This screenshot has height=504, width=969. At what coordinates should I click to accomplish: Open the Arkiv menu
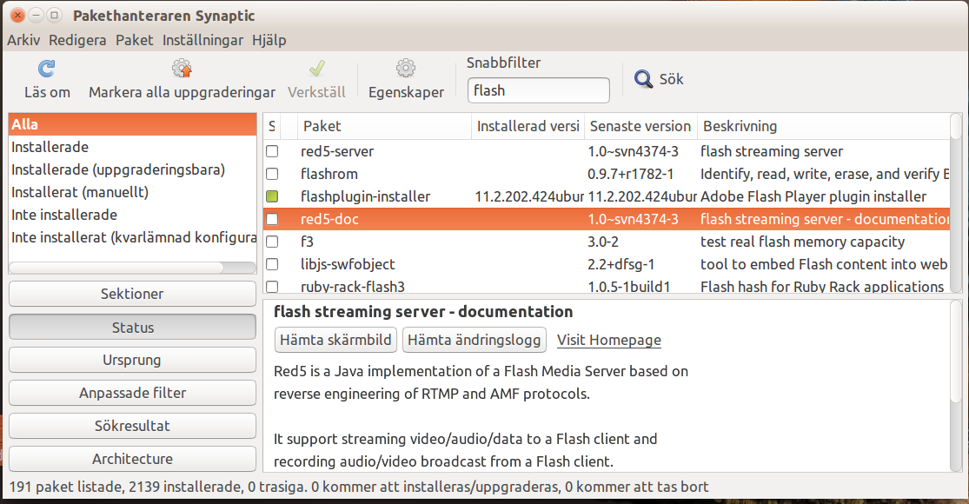pyautogui.click(x=23, y=40)
